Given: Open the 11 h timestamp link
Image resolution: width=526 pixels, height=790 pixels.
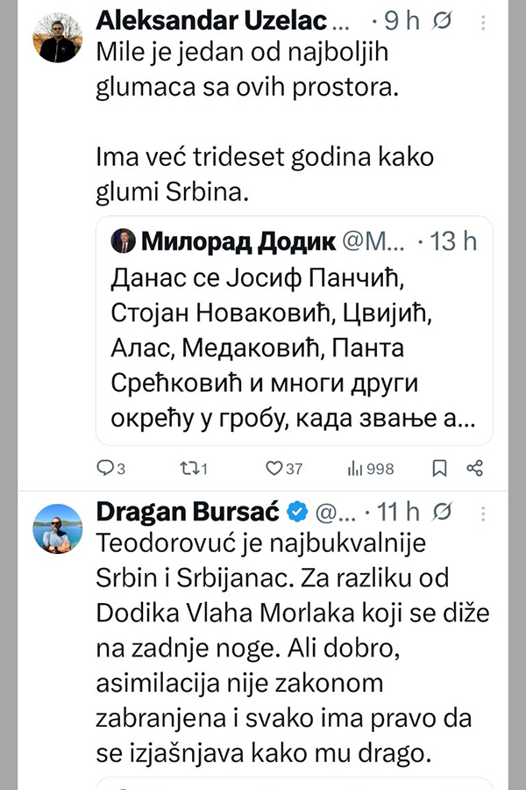Looking at the screenshot, I should (x=397, y=510).
